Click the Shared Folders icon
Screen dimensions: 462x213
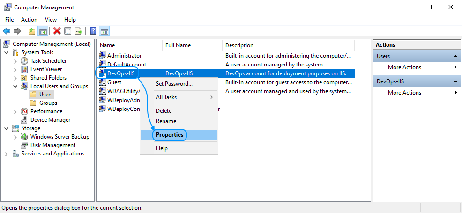tap(24, 78)
